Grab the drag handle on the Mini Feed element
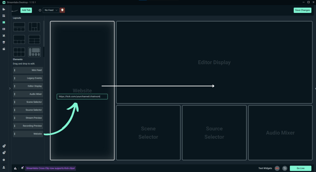This screenshot has width=316, height=172. (x=15, y=70)
